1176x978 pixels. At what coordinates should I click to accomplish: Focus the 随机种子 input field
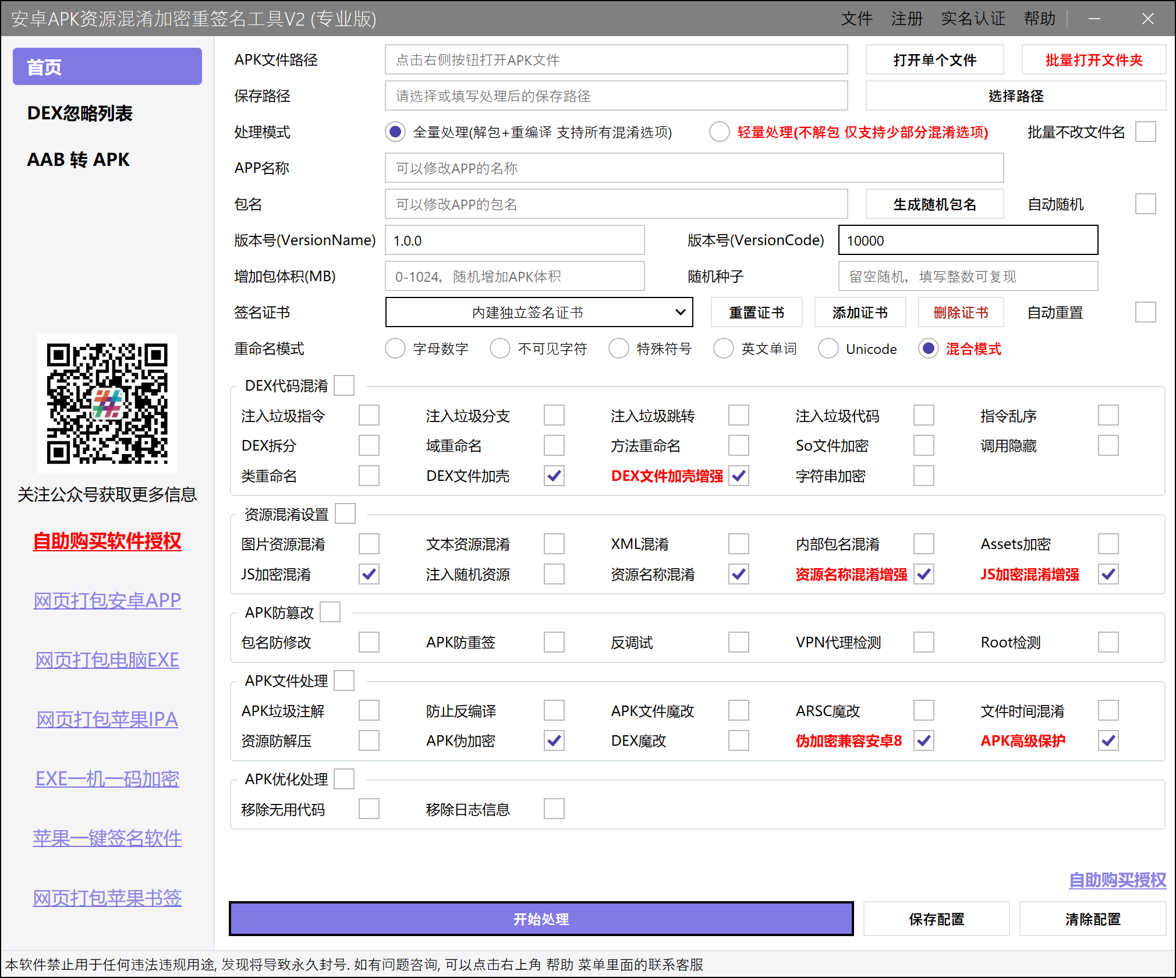coord(968,277)
